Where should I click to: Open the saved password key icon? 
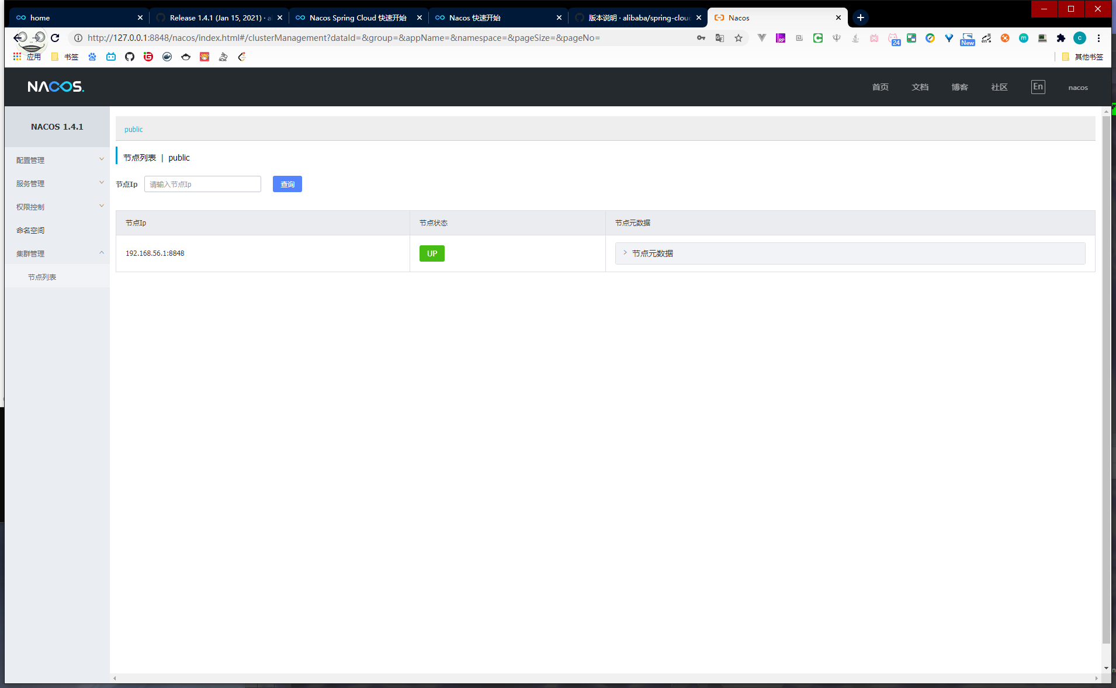701,38
